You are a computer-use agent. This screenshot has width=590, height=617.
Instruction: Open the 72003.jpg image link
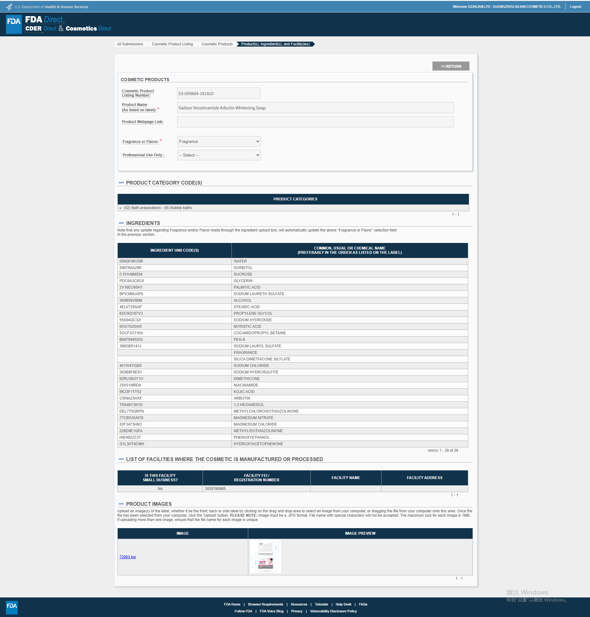[x=127, y=557]
